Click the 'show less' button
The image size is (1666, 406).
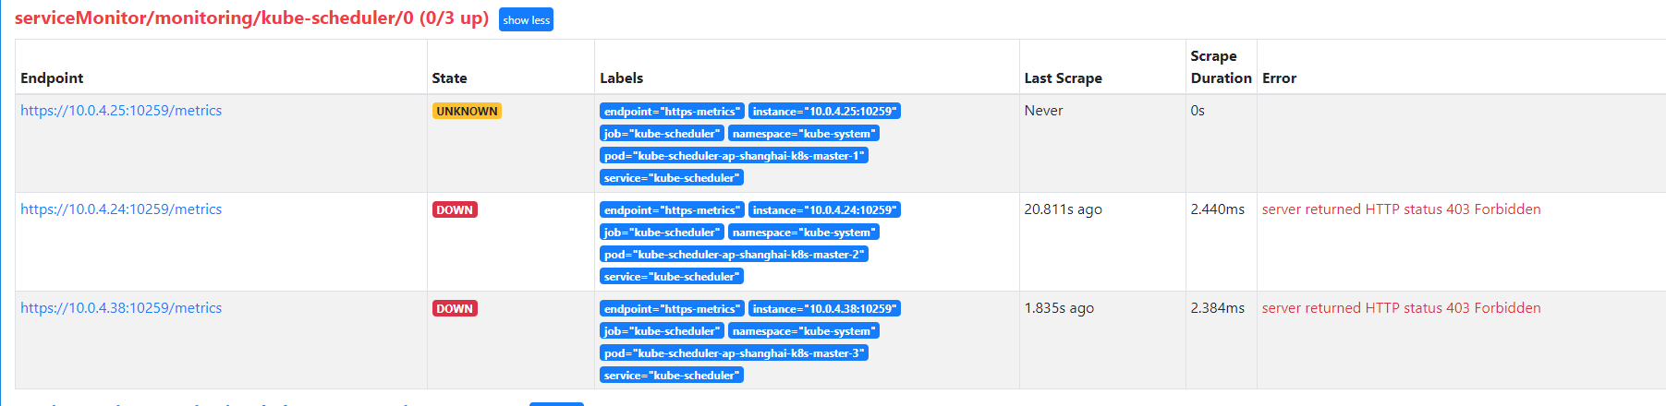coord(526,19)
